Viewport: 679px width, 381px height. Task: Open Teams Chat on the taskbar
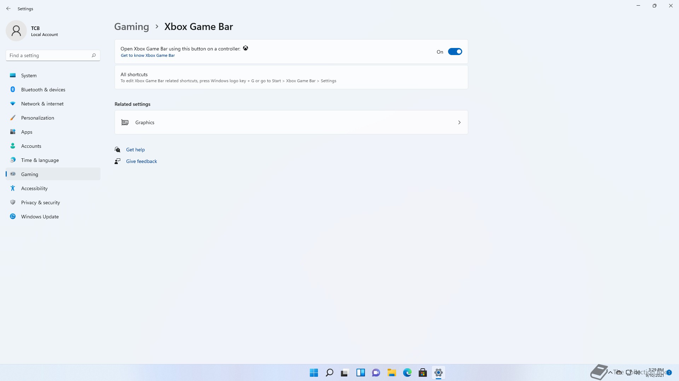376,373
